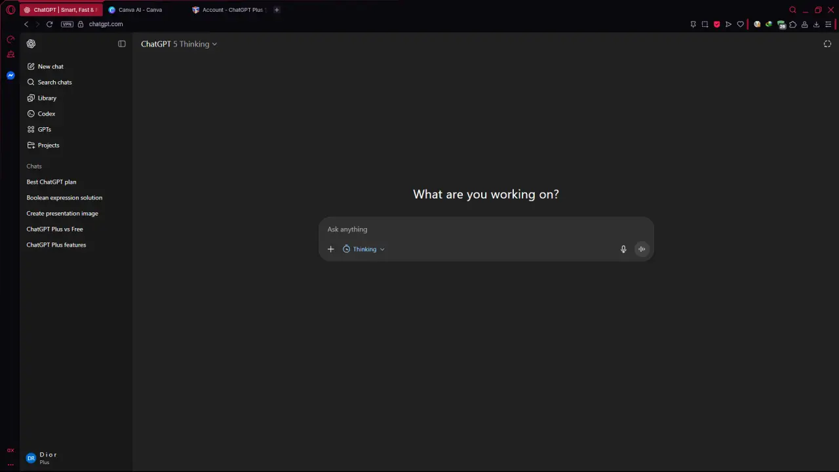The image size is (839, 472).
Task: Turn on temporary chat icon at top right
Action: [827, 44]
